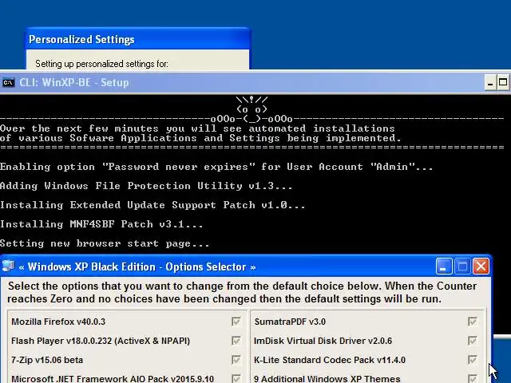The width and height of the screenshot is (511, 383).
Task: Click the Personalized Settings title bar
Action: [138, 39]
